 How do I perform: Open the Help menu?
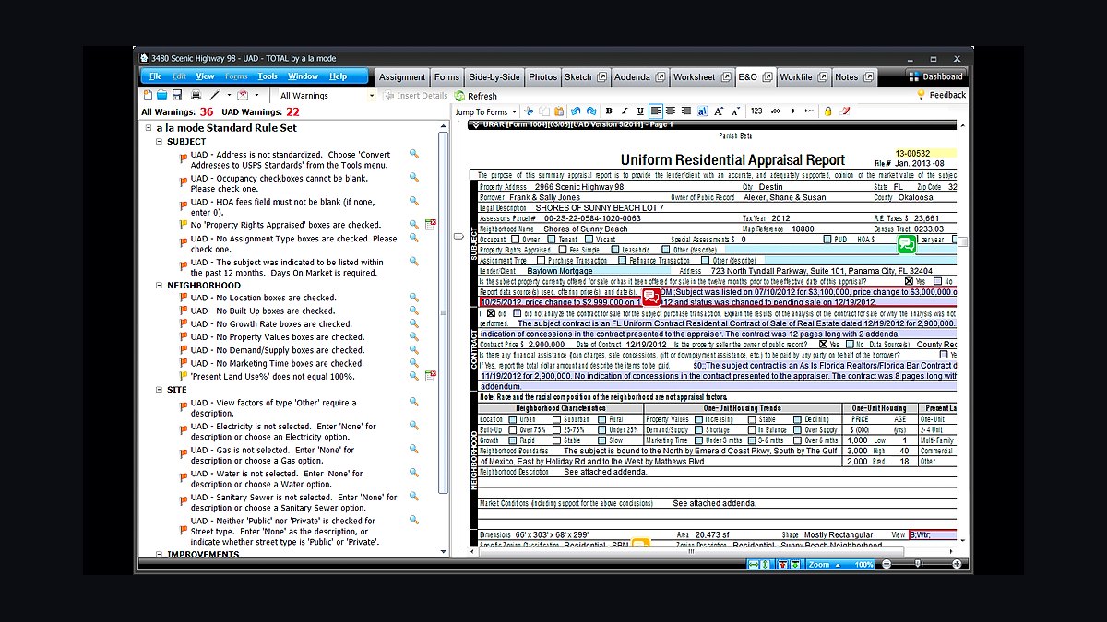tap(339, 76)
